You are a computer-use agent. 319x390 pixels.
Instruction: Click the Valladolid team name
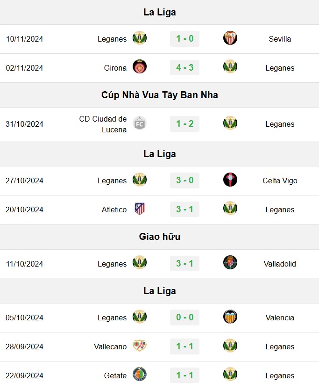point(280,264)
